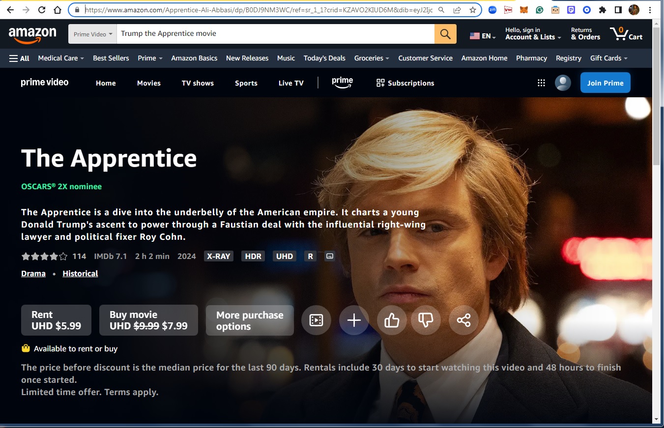Click the Amazon search text field

pyautogui.click(x=275, y=34)
